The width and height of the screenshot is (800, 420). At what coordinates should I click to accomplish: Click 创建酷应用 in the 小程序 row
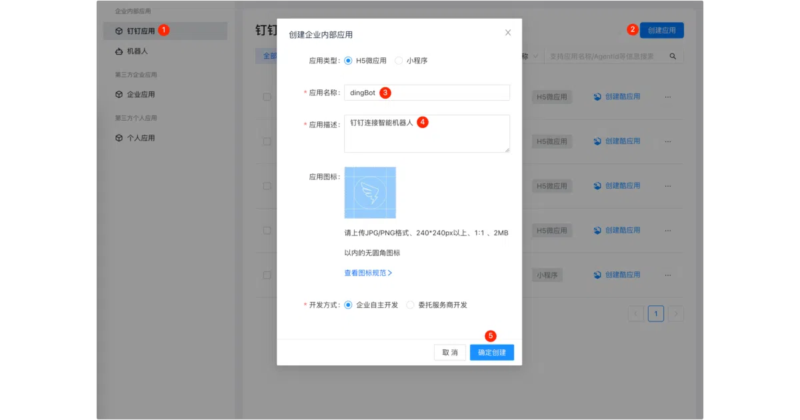click(x=617, y=275)
